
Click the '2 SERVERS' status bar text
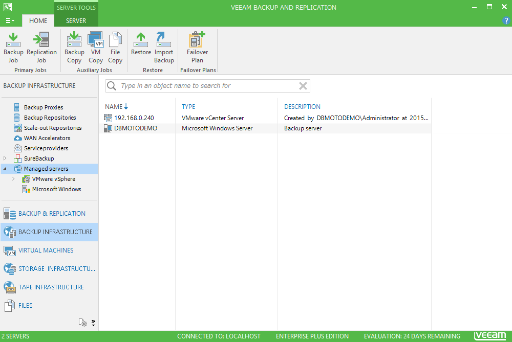tap(15, 336)
